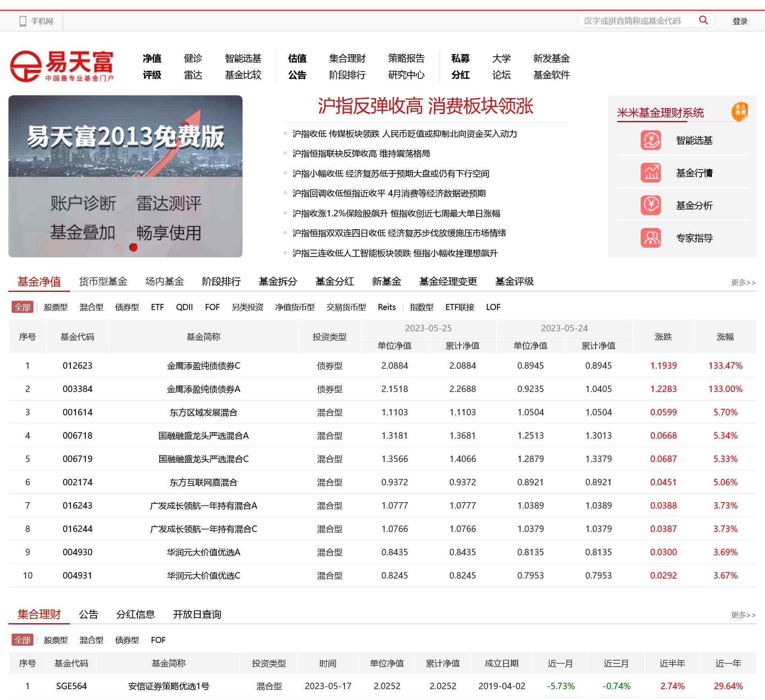Switch to the 货币型基金 tab

(x=103, y=281)
